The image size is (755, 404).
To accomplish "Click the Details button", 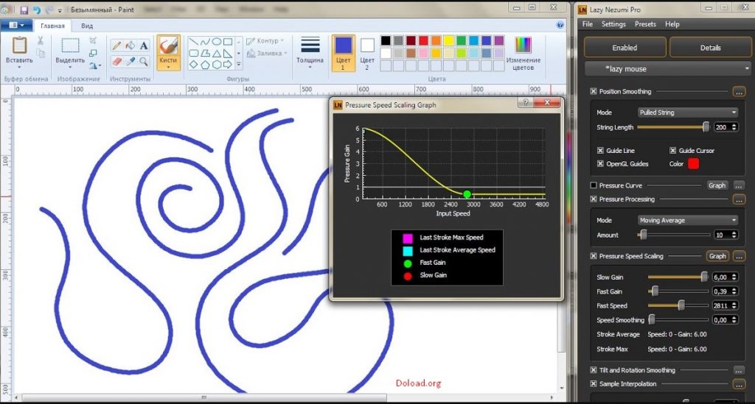I will pos(710,48).
